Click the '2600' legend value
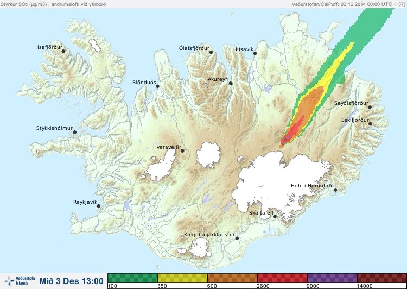The height and width of the screenshot is (289, 407). [263, 286]
